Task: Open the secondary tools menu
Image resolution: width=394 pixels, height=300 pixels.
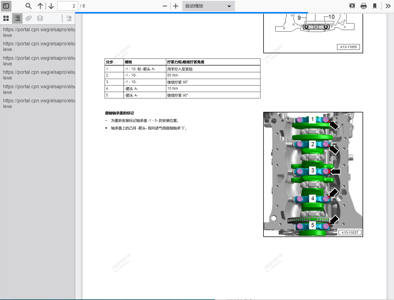Action: (x=388, y=6)
